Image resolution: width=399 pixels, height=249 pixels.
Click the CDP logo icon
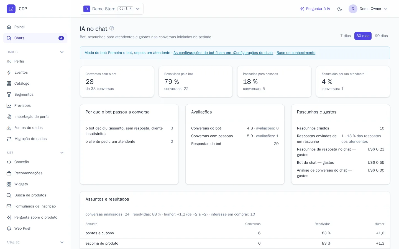click(x=11, y=9)
